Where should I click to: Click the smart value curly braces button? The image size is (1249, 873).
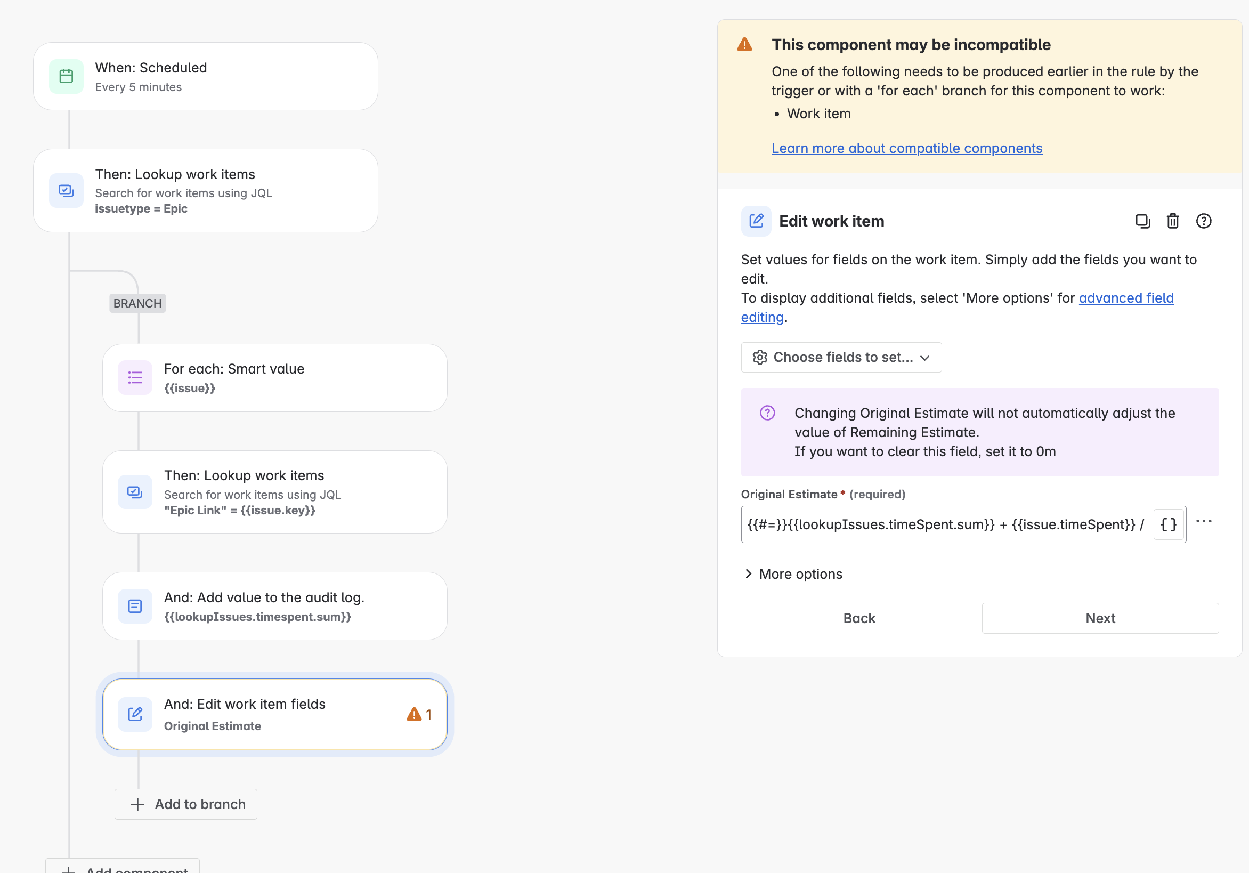[1169, 524]
